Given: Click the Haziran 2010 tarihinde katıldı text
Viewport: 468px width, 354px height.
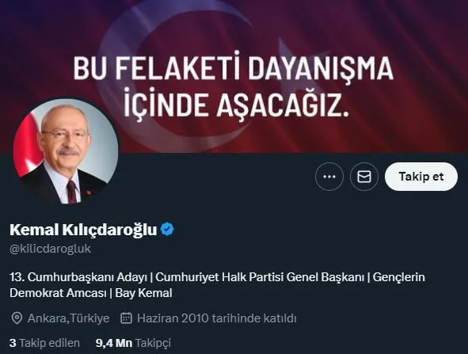Looking at the screenshot, I should tap(217, 318).
